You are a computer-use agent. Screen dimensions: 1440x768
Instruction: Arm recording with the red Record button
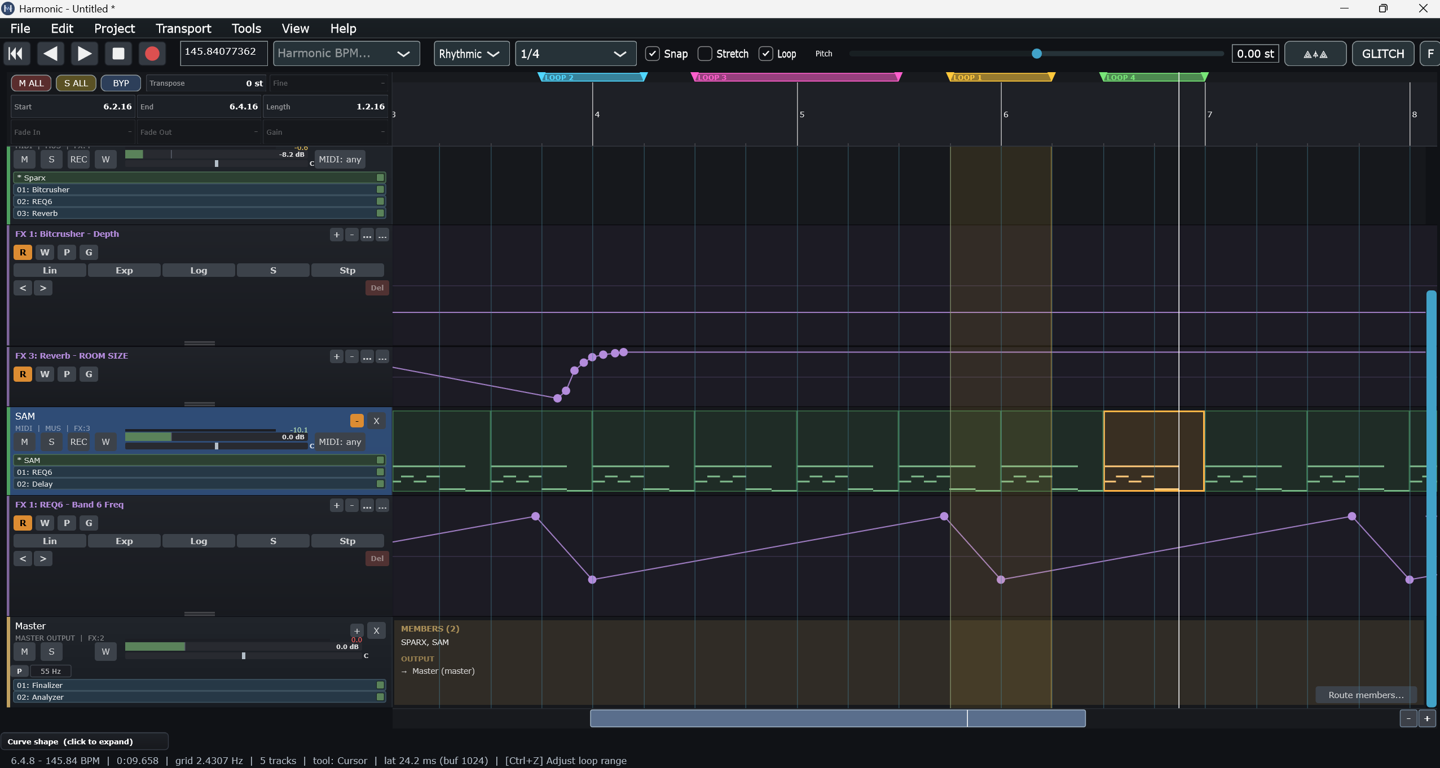click(152, 54)
